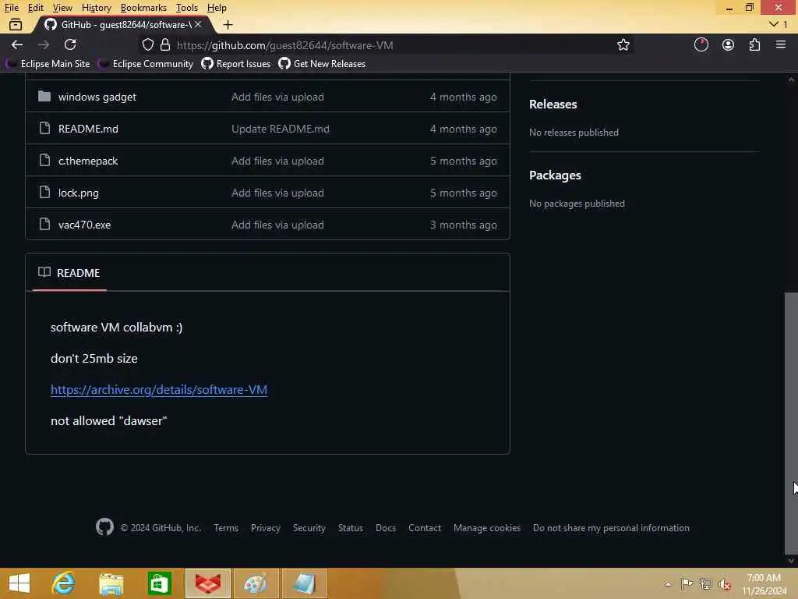Open the Firefox account icon
The image size is (798, 599).
pos(728,44)
